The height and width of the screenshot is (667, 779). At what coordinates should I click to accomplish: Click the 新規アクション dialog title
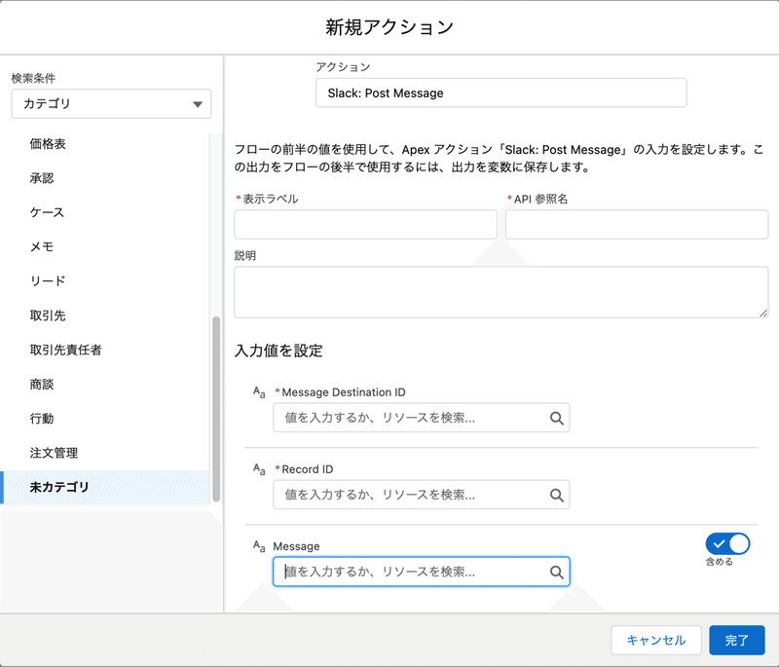389,27
